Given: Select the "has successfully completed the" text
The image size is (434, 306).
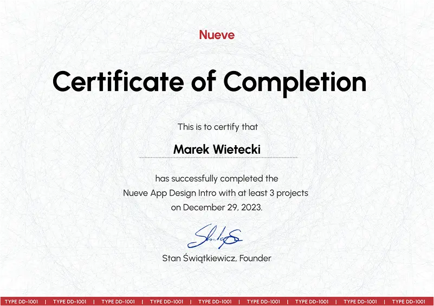Looking at the screenshot, I should pyautogui.click(x=217, y=178).
